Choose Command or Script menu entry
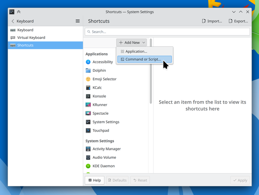The height and width of the screenshot is (195, 259). click(144, 59)
